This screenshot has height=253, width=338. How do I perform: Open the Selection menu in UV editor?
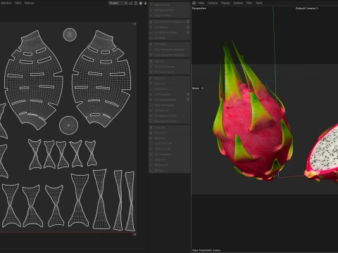pos(6,3)
